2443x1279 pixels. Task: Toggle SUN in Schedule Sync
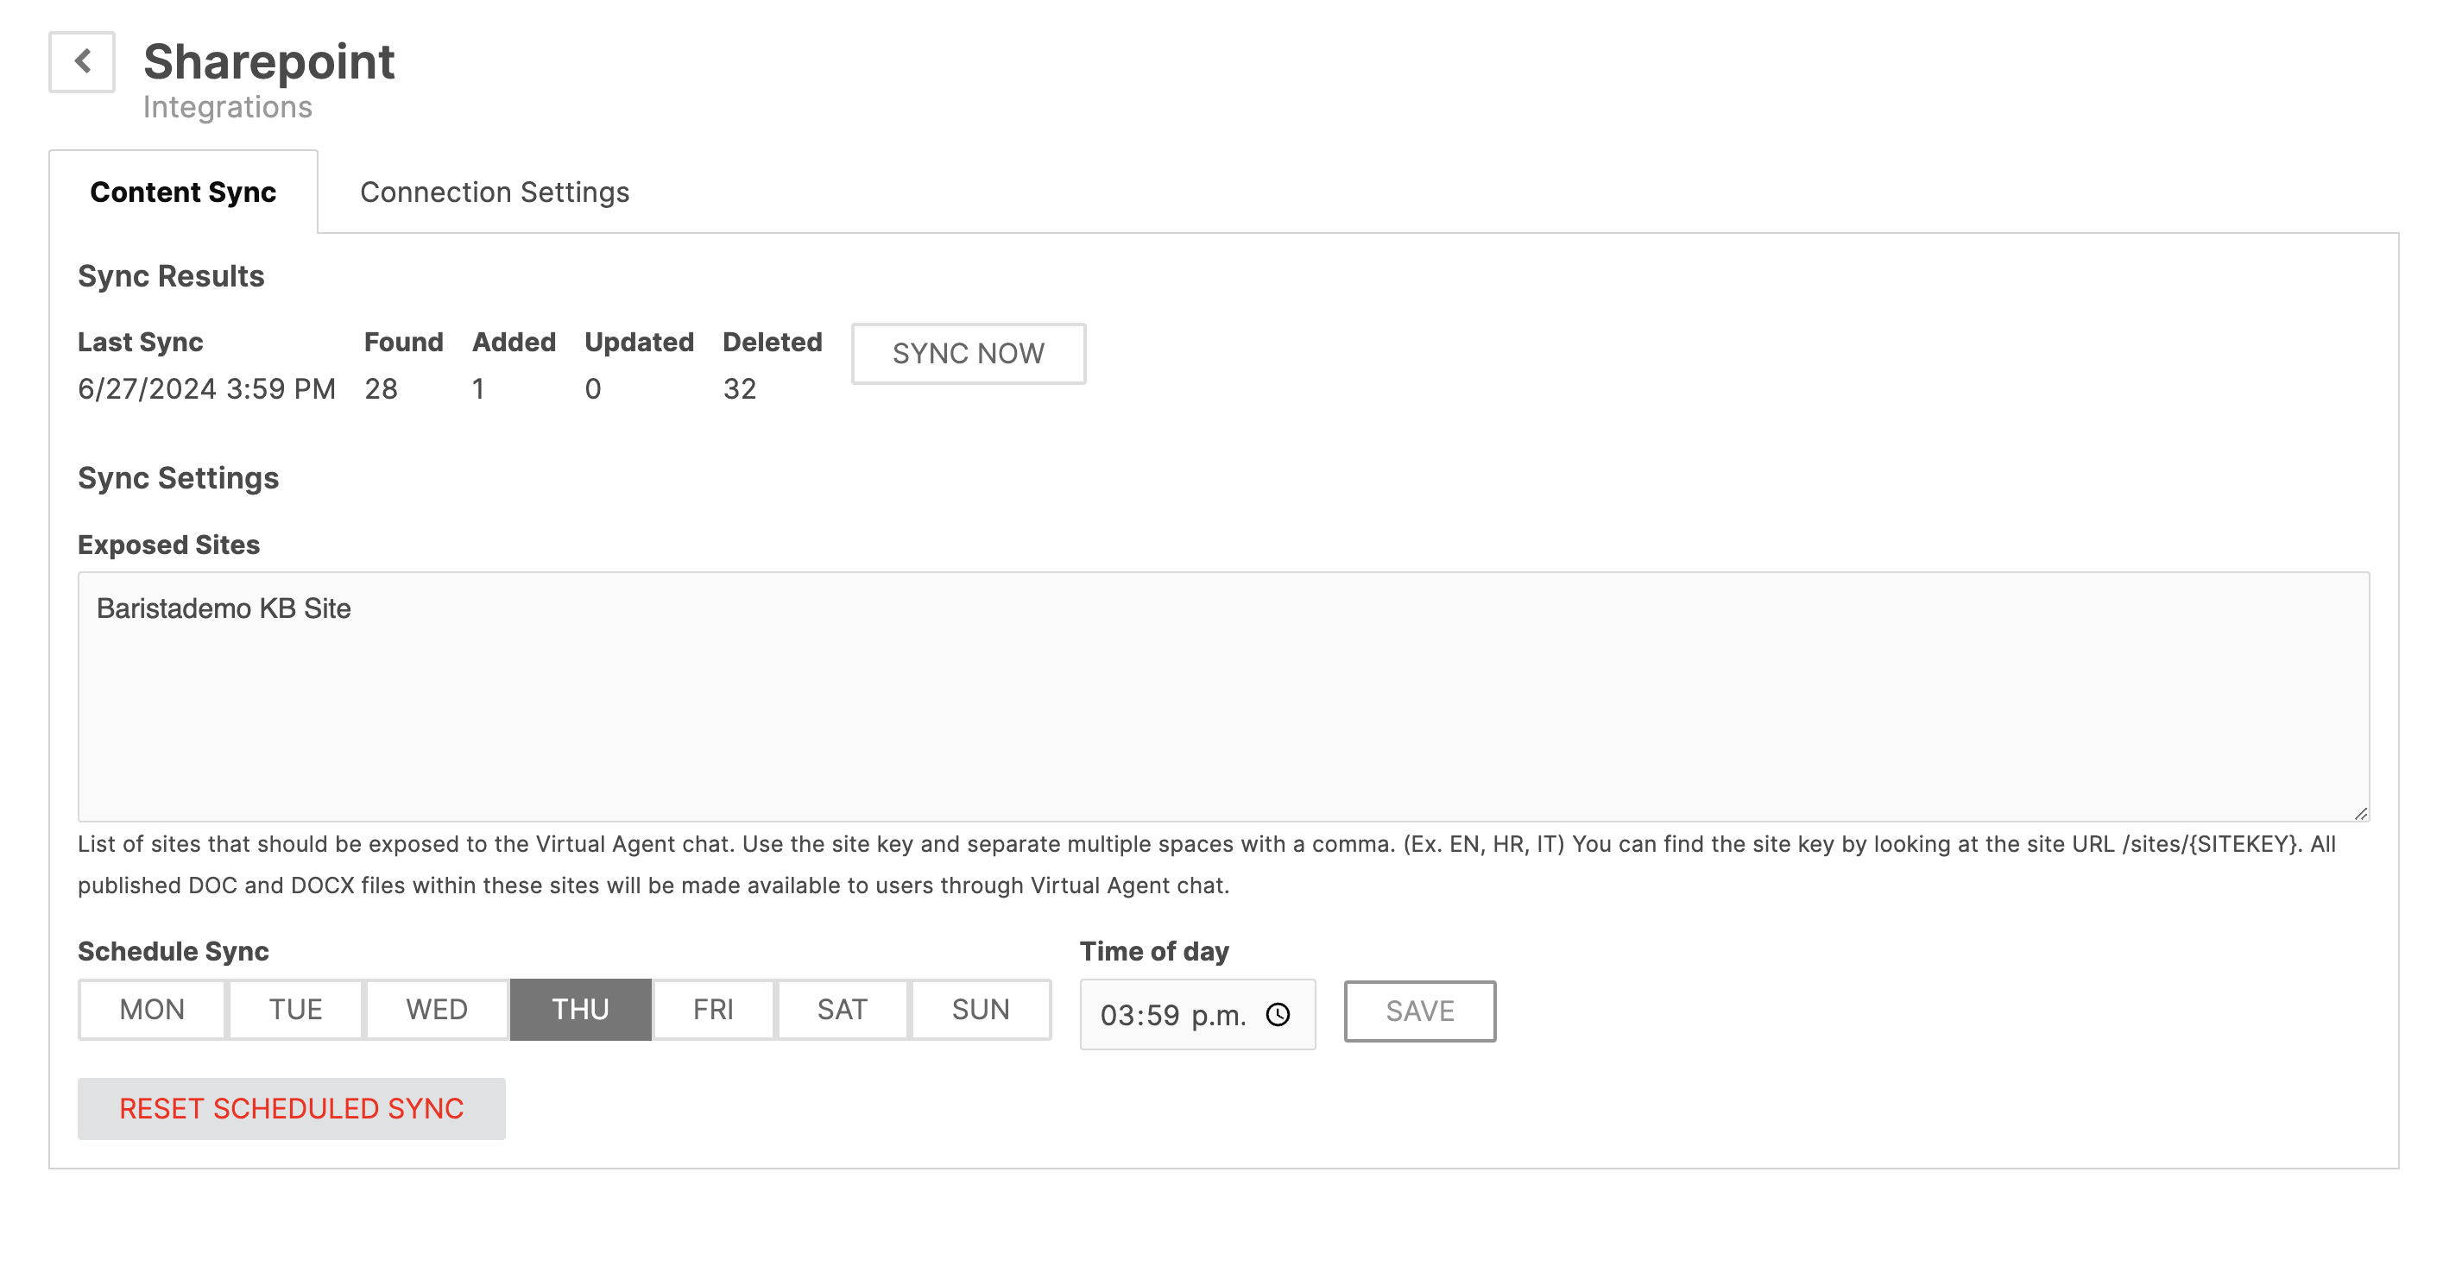click(x=981, y=1009)
